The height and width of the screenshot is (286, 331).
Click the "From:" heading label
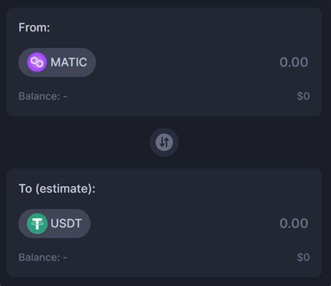[x=34, y=27]
